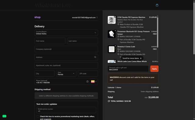The width and height of the screenshot is (195, 120).
Task: Click the Delivery heading
Action: pos(39,26)
